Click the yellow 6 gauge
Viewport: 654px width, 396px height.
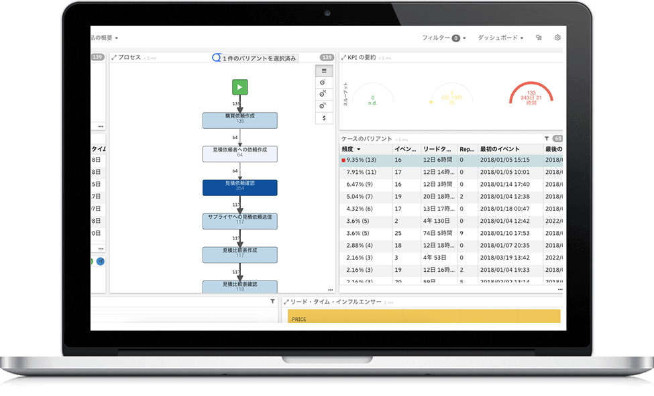[451, 94]
